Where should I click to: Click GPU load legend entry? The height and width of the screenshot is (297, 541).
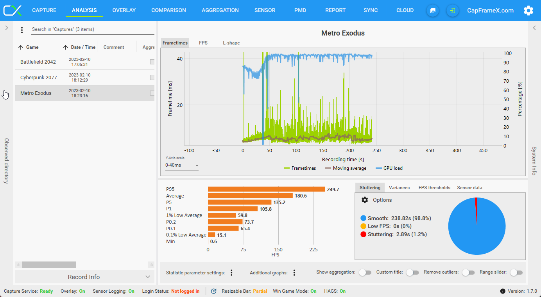(x=389, y=168)
